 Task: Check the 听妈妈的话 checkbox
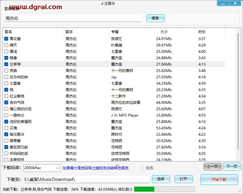coord(6,154)
